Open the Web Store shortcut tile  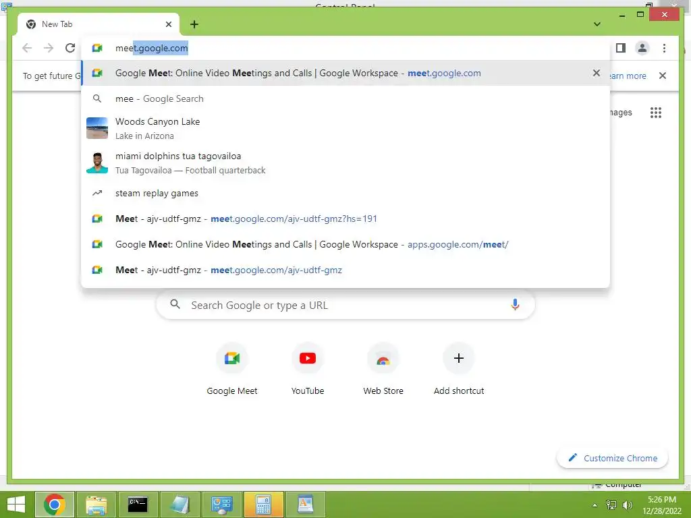pos(383,369)
